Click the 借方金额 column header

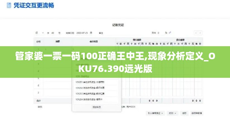[137, 40]
